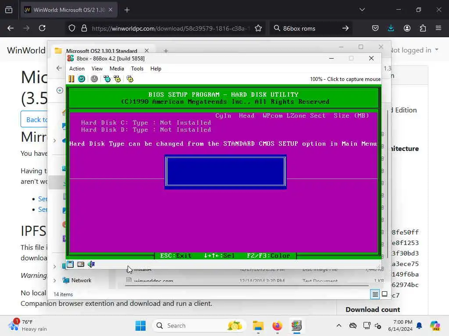
Task: Click the sound speaker status bar icon
Action: (x=91, y=264)
